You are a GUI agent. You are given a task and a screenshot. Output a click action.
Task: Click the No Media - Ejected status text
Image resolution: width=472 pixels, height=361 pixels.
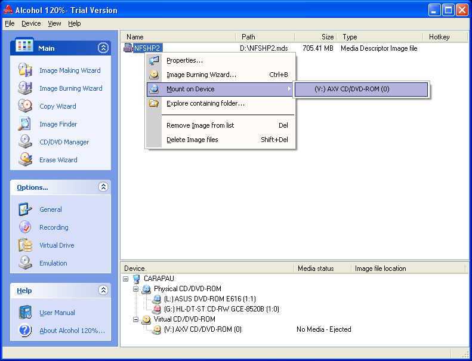pos(324,329)
